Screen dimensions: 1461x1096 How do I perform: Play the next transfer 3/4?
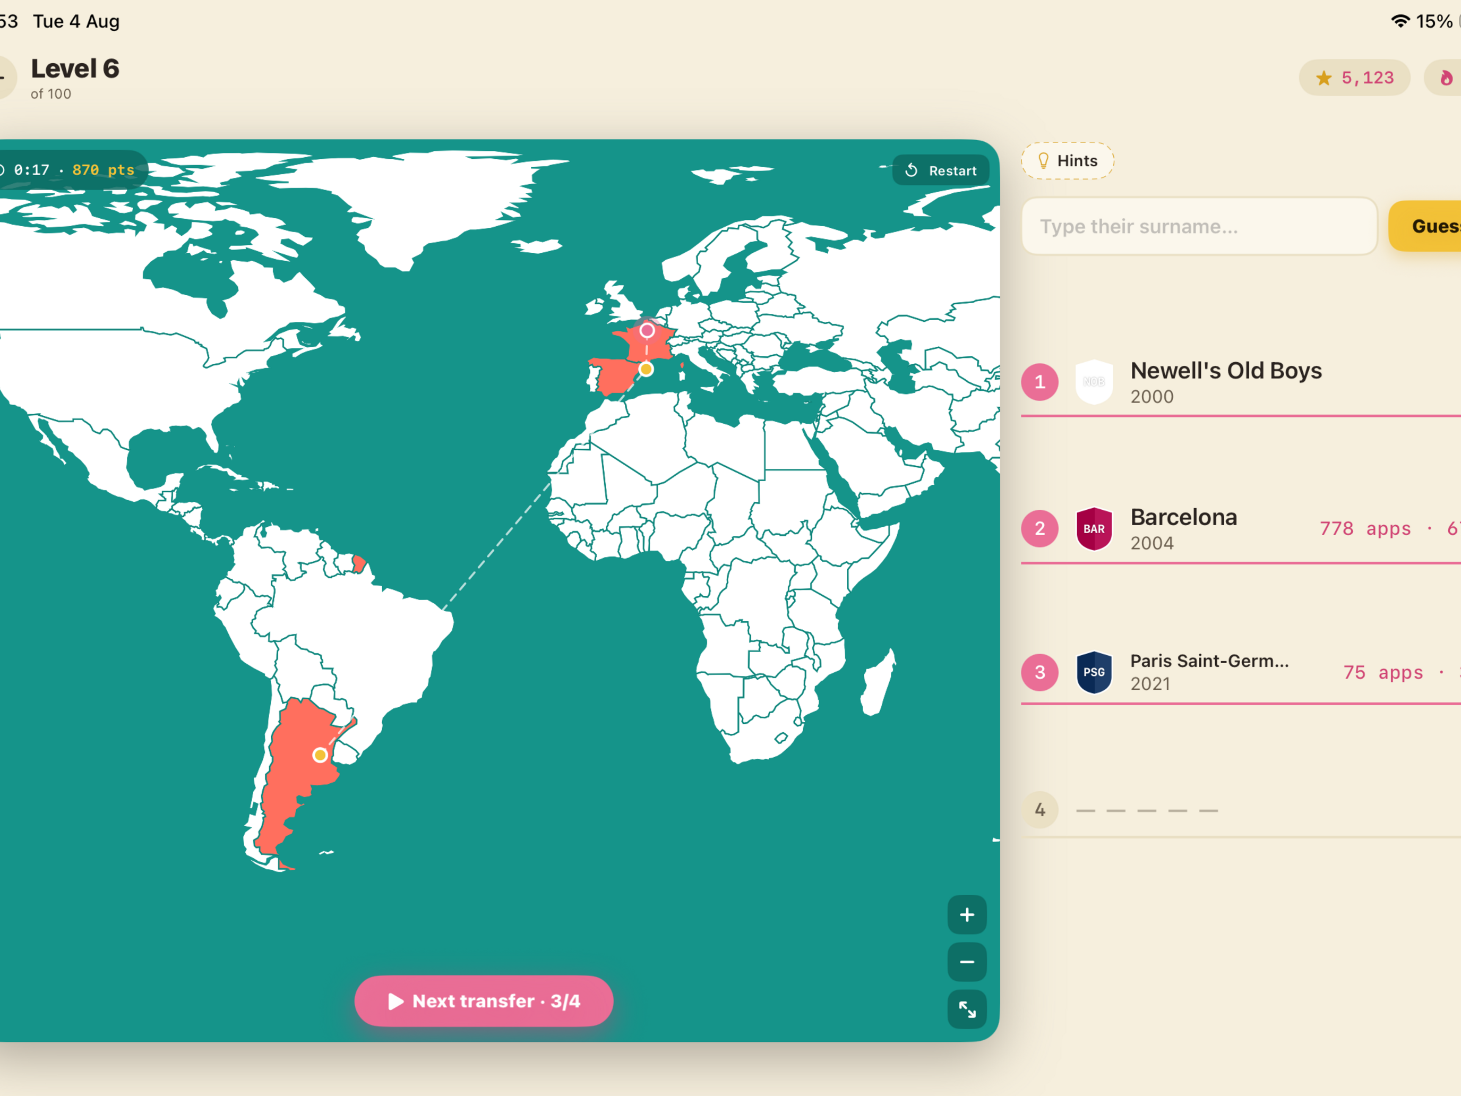pos(484,1001)
